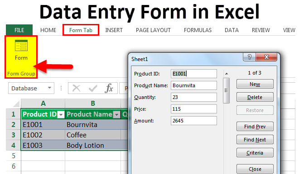Image resolution: width=299 pixels, height=174 pixels.
Task: Select cell containing E1001
Action: [43, 125]
